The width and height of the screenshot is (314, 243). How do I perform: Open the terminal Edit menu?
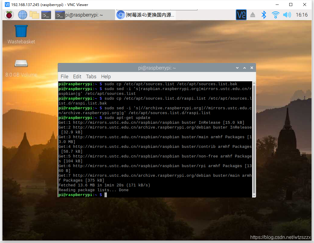click(77, 76)
